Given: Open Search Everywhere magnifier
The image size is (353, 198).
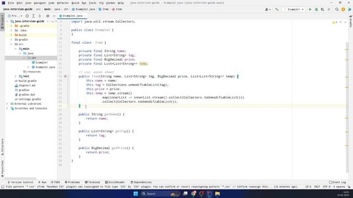Looking at the screenshot, I should point(337,9).
